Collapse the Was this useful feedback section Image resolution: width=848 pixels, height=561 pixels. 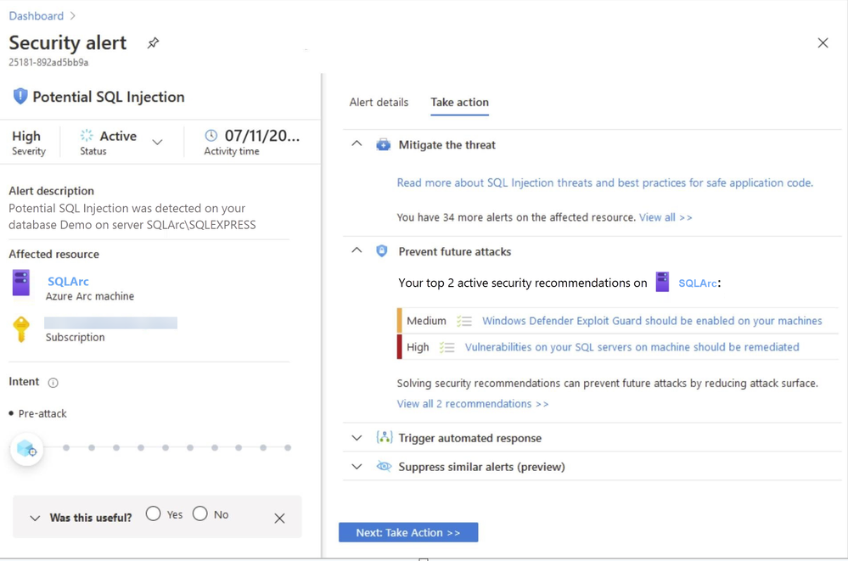[x=35, y=519]
